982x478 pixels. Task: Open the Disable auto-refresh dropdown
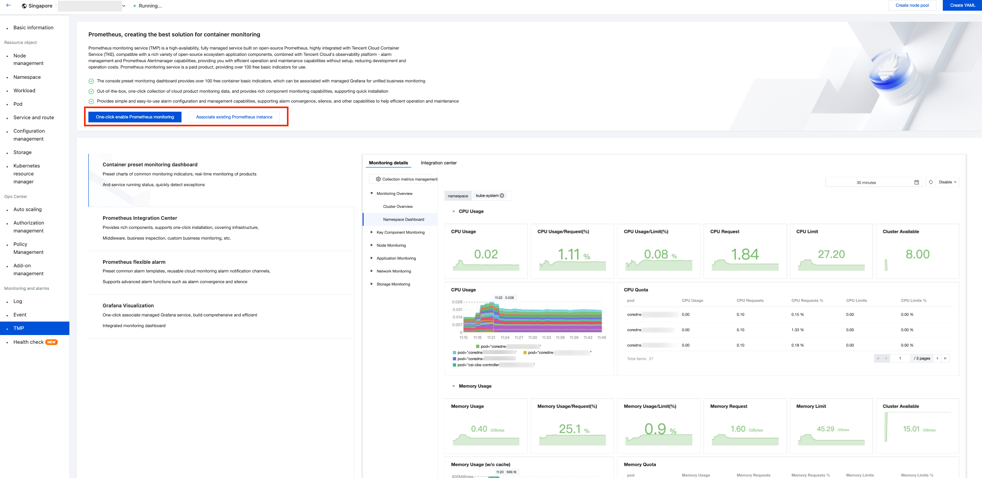coord(948,182)
